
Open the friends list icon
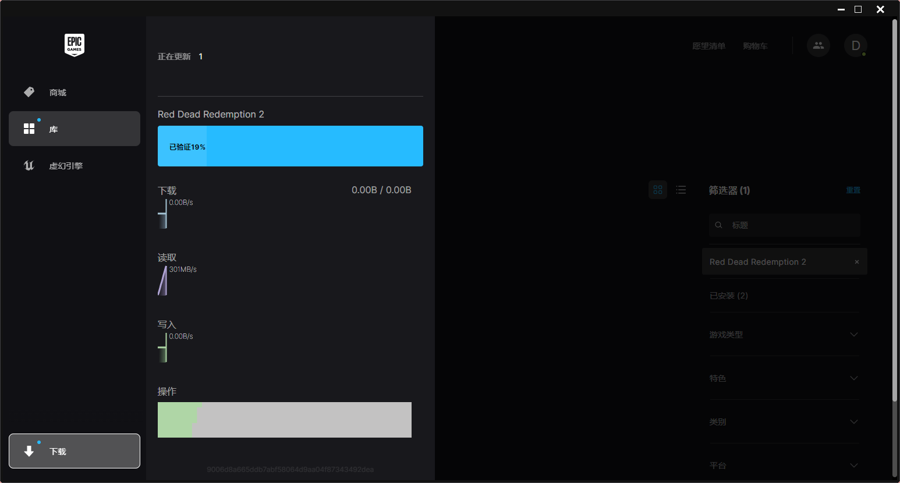pos(818,45)
